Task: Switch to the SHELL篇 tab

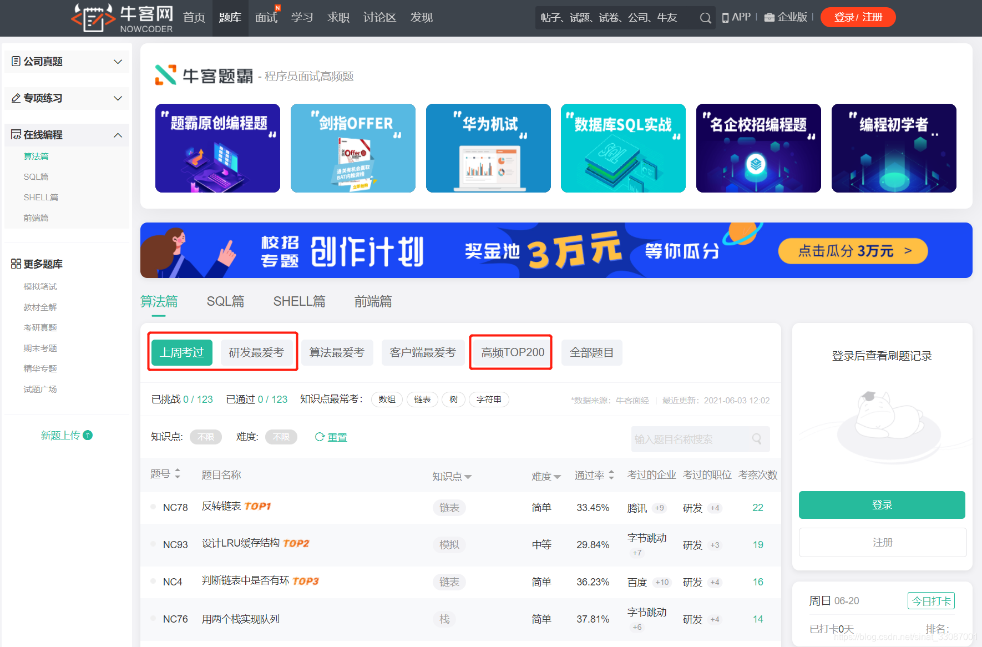Action: point(299,301)
